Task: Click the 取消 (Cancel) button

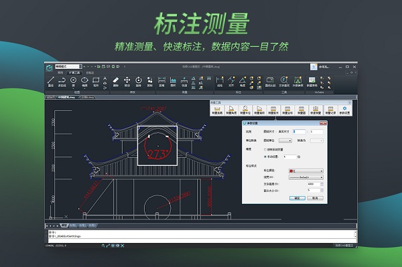Action: pyautogui.click(x=315, y=198)
